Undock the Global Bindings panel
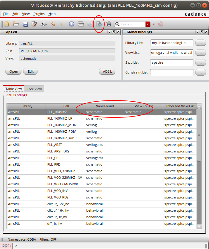The width and height of the screenshot is (209, 249). point(202,32)
